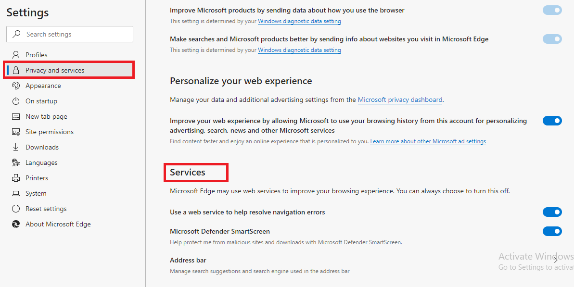
Task: Open Learn more about Microsoft ad settings
Action: pos(428,141)
